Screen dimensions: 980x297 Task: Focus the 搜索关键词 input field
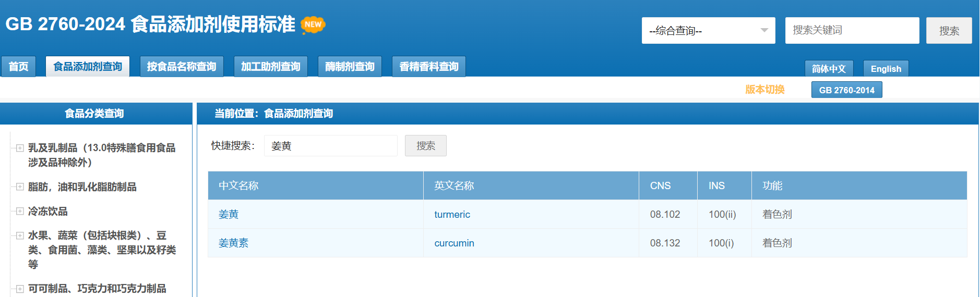(x=852, y=31)
